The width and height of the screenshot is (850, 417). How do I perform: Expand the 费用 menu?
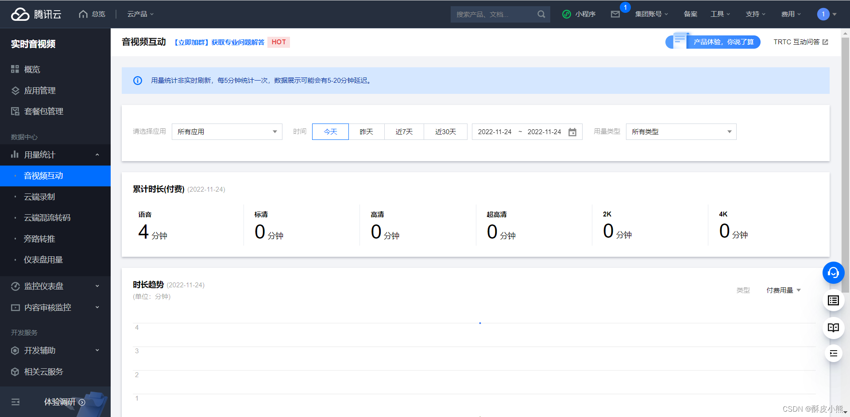coord(791,14)
